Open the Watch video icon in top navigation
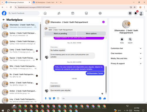 pyautogui.click(x=73, y=13)
